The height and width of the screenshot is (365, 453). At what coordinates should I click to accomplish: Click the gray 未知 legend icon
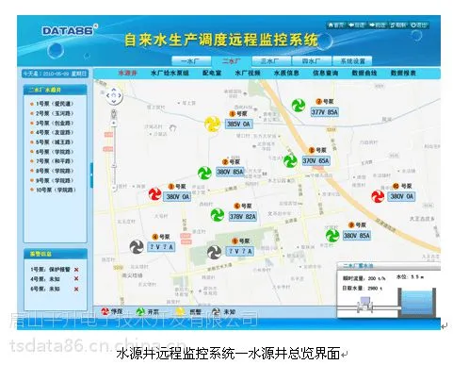tap(216, 312)
